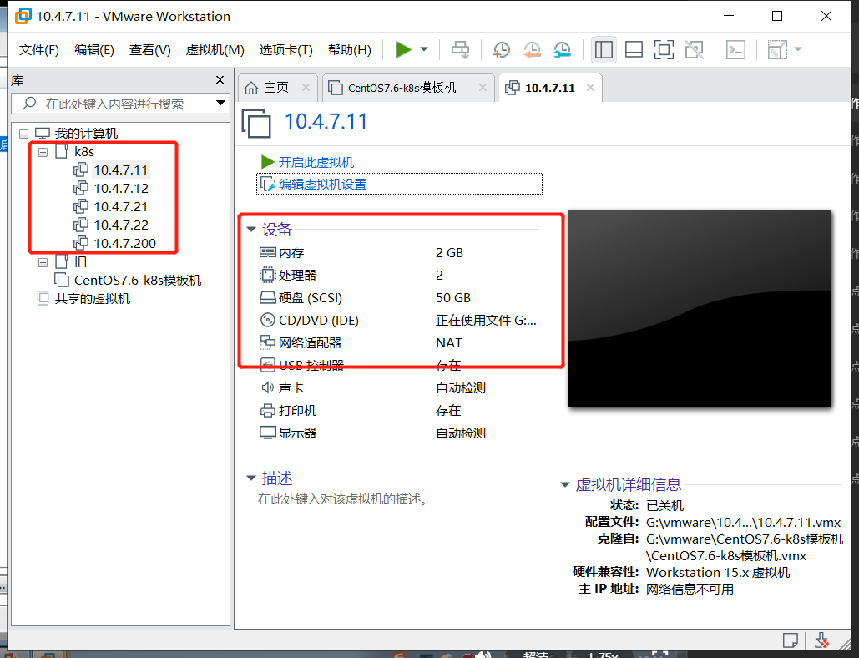
Task: Expand the 旧 folder in library
Action: pyautogui.click(x=43, y=262)
